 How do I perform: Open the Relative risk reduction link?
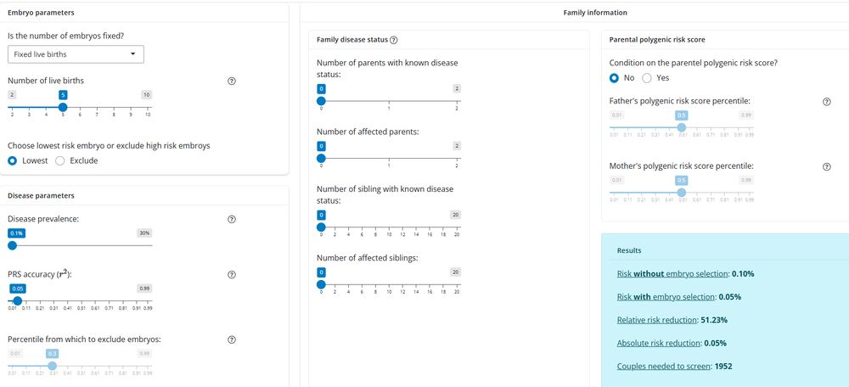tap(656, 320)
